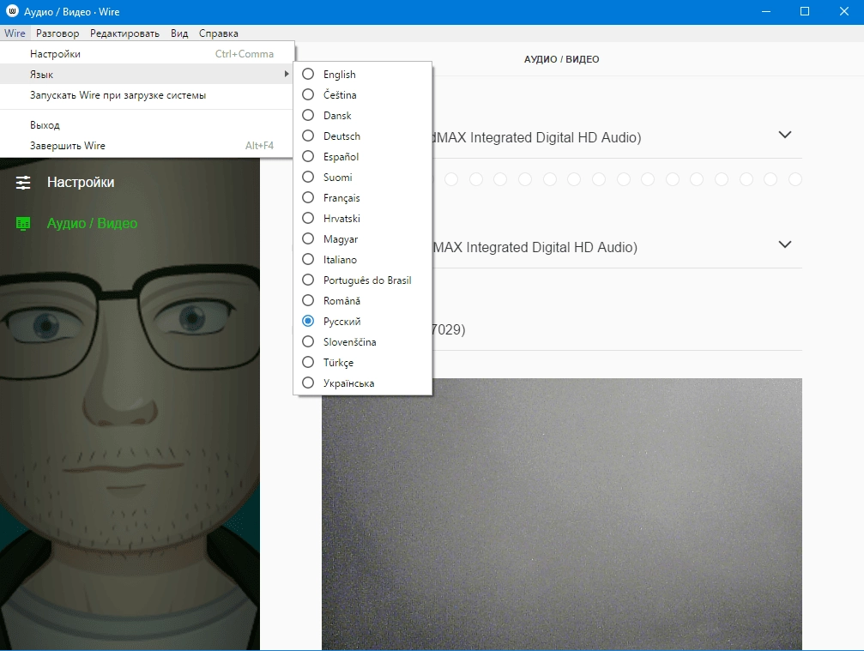
Task: Select the speakers device name text
Action: 535,247
